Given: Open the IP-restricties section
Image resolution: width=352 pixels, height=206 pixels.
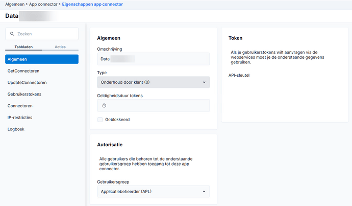Looking at the screenshot, I should pyautogui.click(x=20, y=118).
